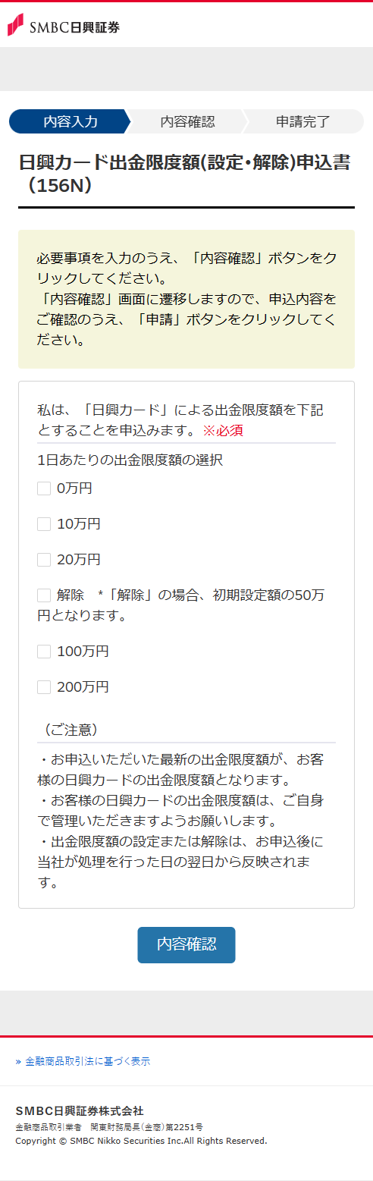Image resolution: width=373 pixels, height=1181 pixels.
Task: Click the SMBC Nikko Securities logo
Action: tap(64, 26)
